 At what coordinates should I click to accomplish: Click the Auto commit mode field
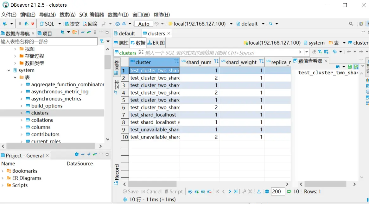pos(143,24)
